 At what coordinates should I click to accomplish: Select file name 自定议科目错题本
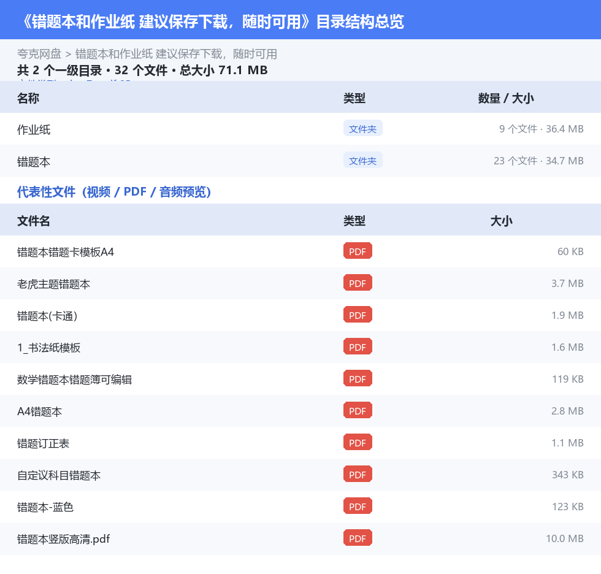pos(59,475)
